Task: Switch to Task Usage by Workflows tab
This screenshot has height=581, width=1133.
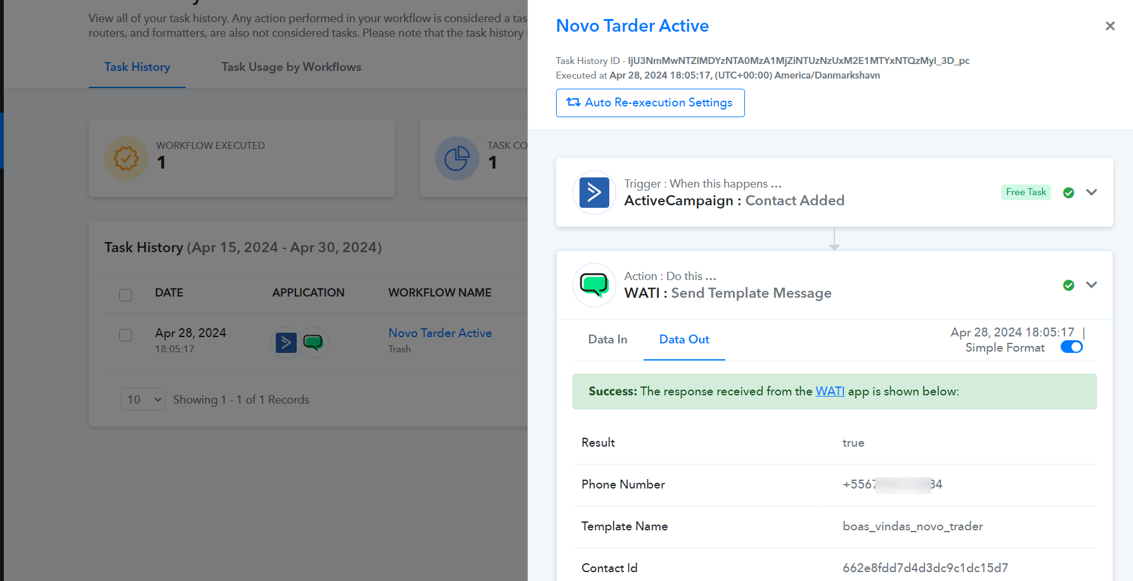Action: (291, 67)
